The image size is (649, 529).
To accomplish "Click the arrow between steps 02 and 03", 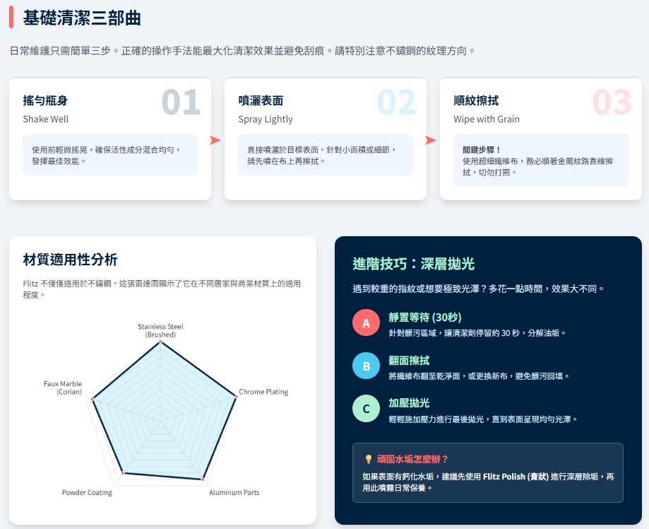I will pyautogui.click(x=431, y=140).
